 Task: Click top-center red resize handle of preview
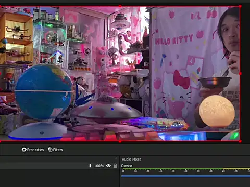(x=120, y=6)
